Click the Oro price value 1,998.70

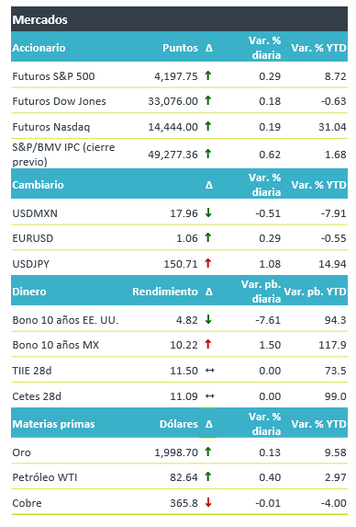pyautogui.click(x=176, y=453)
